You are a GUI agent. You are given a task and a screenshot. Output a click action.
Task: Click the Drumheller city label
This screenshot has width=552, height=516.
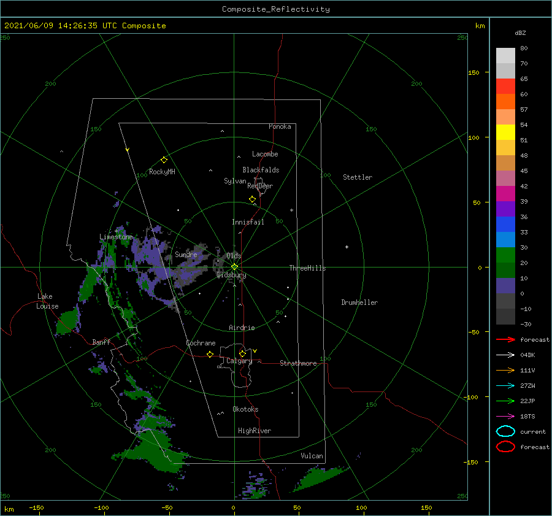(359, 302)
